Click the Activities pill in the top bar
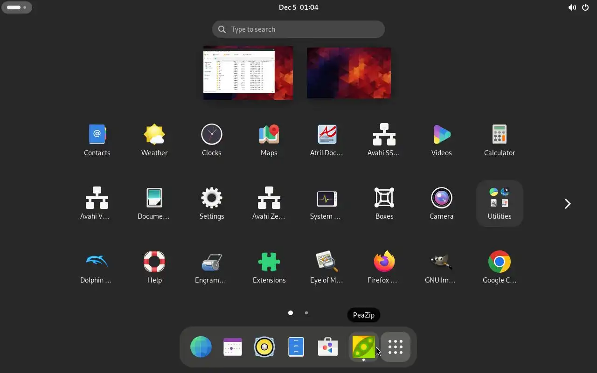The image size is (597, 373). coord(17,7)
